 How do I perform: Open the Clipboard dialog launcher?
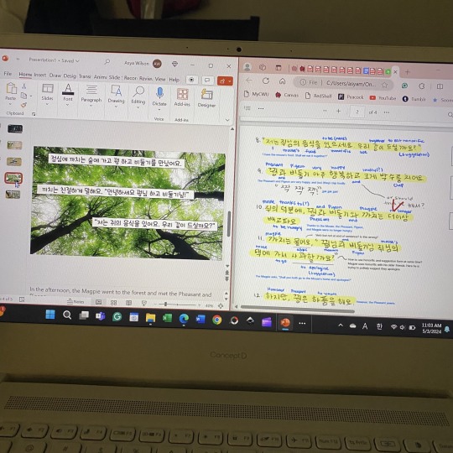click(x=34, y=114)
